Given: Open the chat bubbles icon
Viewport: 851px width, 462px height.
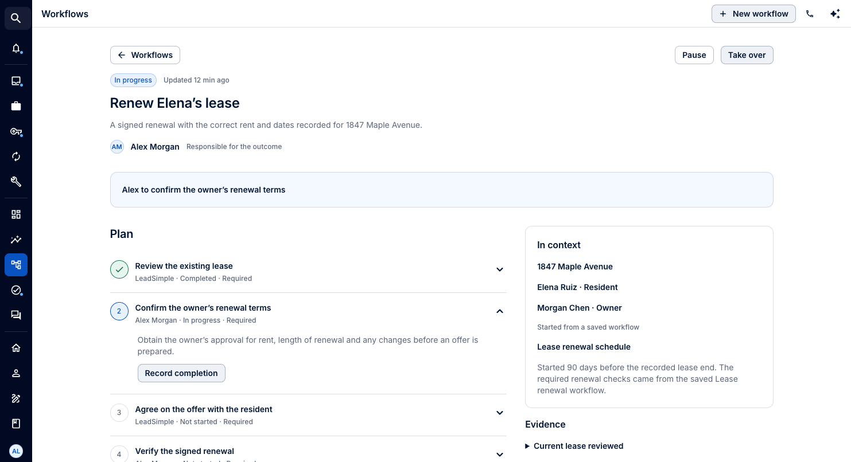Looking at the screenshot, I should (16, 315).
